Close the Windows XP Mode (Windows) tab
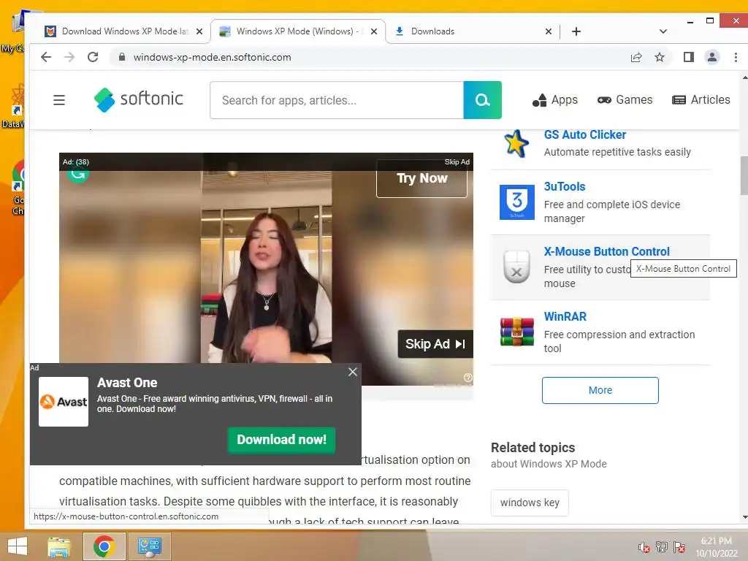 coord(374,31)
